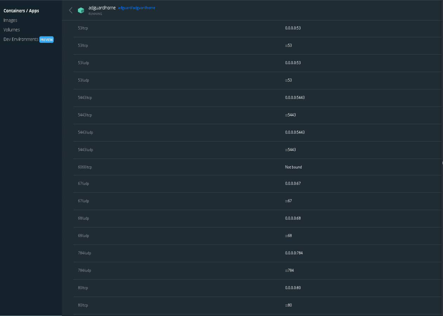Image resolution: width=443 pixels, height=316 pixels.
Task: Click the PREVIEW badge next to Dev Environments
Action: (x=47, y=39)
